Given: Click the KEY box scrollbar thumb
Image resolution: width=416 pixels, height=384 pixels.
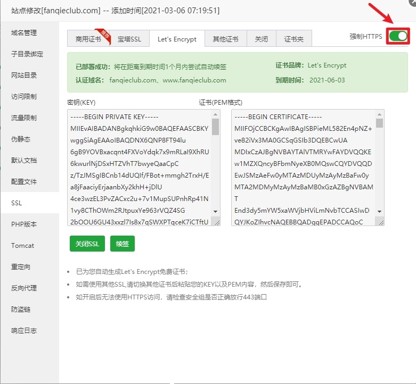Looking at the screenshot, I should tap(215, 127).
